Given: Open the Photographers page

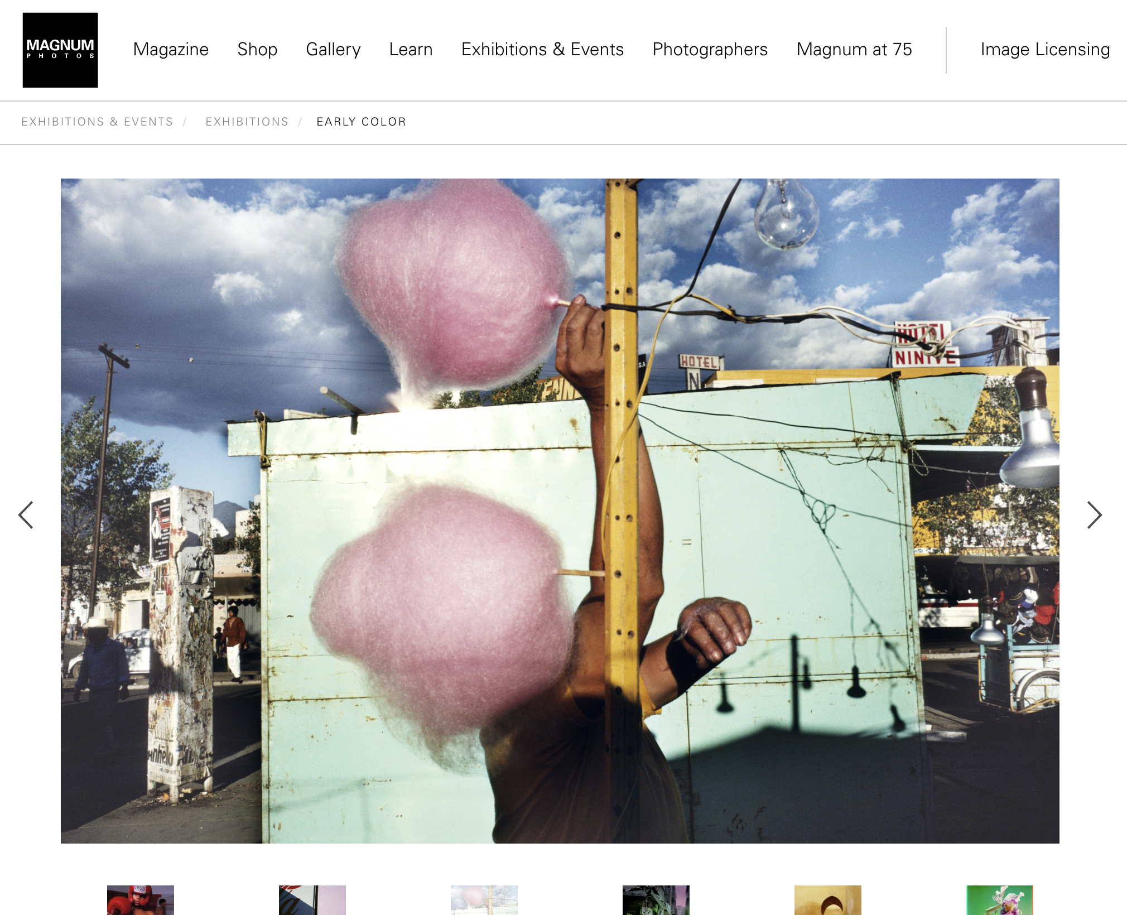Looking at the screenshot, I should pyautogui.click(x=710, y=49).
